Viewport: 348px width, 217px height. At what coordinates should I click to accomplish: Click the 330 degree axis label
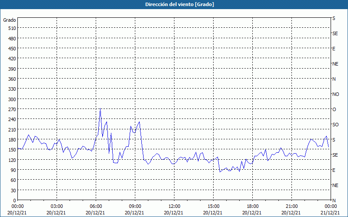coord(12,89)
